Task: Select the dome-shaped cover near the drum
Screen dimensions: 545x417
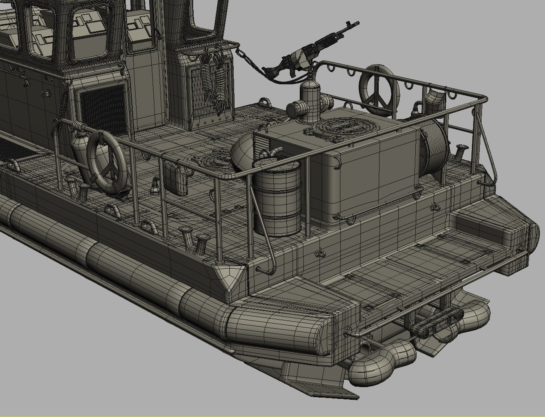Action: pyautogui.click(x=243, y=153)
